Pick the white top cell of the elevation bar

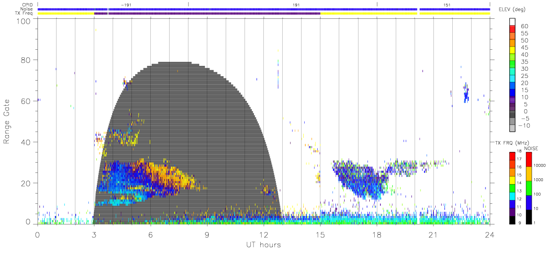pos(512,22)
